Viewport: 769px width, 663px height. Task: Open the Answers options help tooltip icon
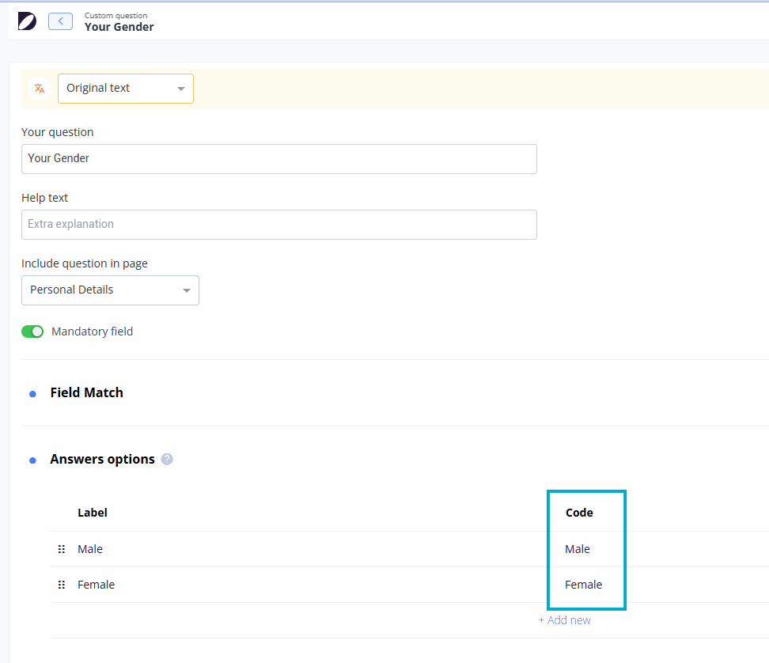(x=167, y=459)
